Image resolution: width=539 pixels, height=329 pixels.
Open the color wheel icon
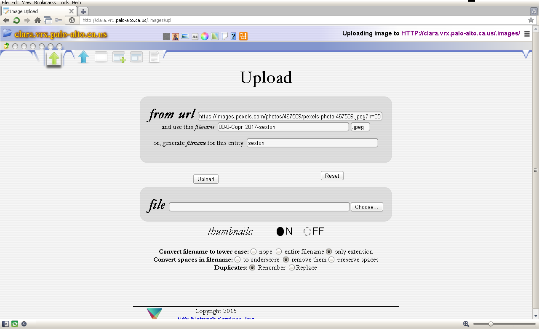coord(204,37)
